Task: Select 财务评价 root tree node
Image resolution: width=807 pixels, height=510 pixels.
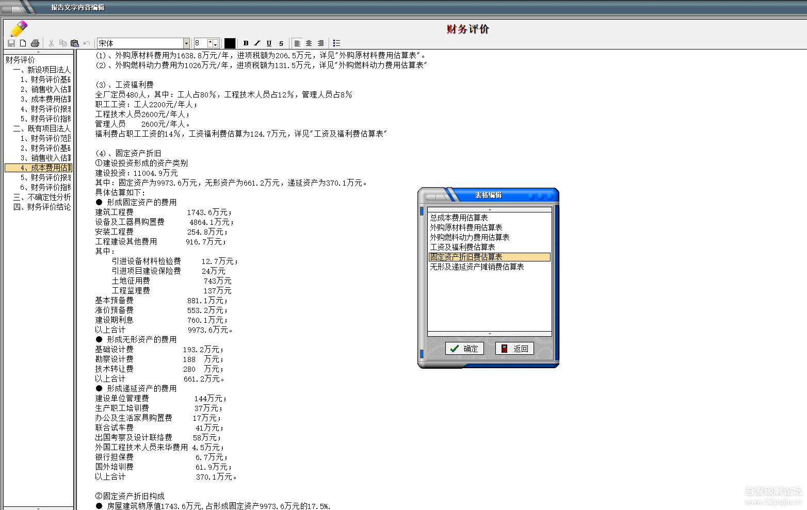Action: pyautogui.click(x=21, y=60)
